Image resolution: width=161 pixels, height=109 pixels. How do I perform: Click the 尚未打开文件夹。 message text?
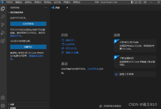[x=18, y=18]
